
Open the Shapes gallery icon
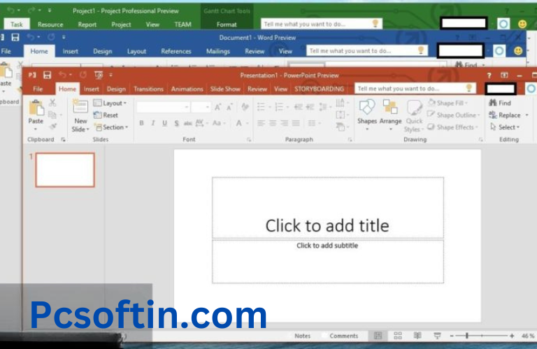pyautogui.click(x=367, y=107)
